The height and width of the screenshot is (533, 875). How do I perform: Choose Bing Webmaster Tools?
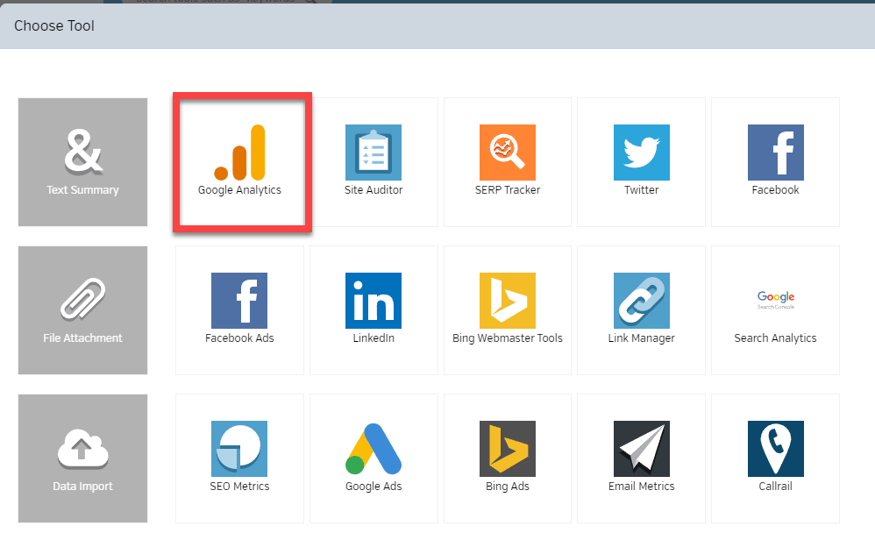[508, 310]
